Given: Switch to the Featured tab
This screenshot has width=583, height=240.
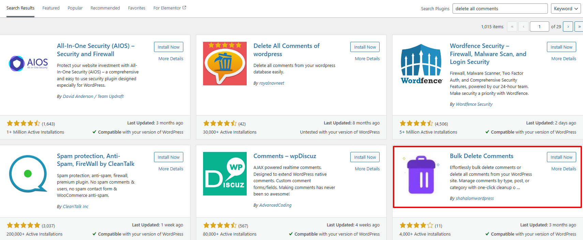Looking at the screenshot, I should 51,8.
